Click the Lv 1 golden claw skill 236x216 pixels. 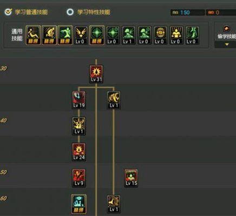tap(114, 100)
